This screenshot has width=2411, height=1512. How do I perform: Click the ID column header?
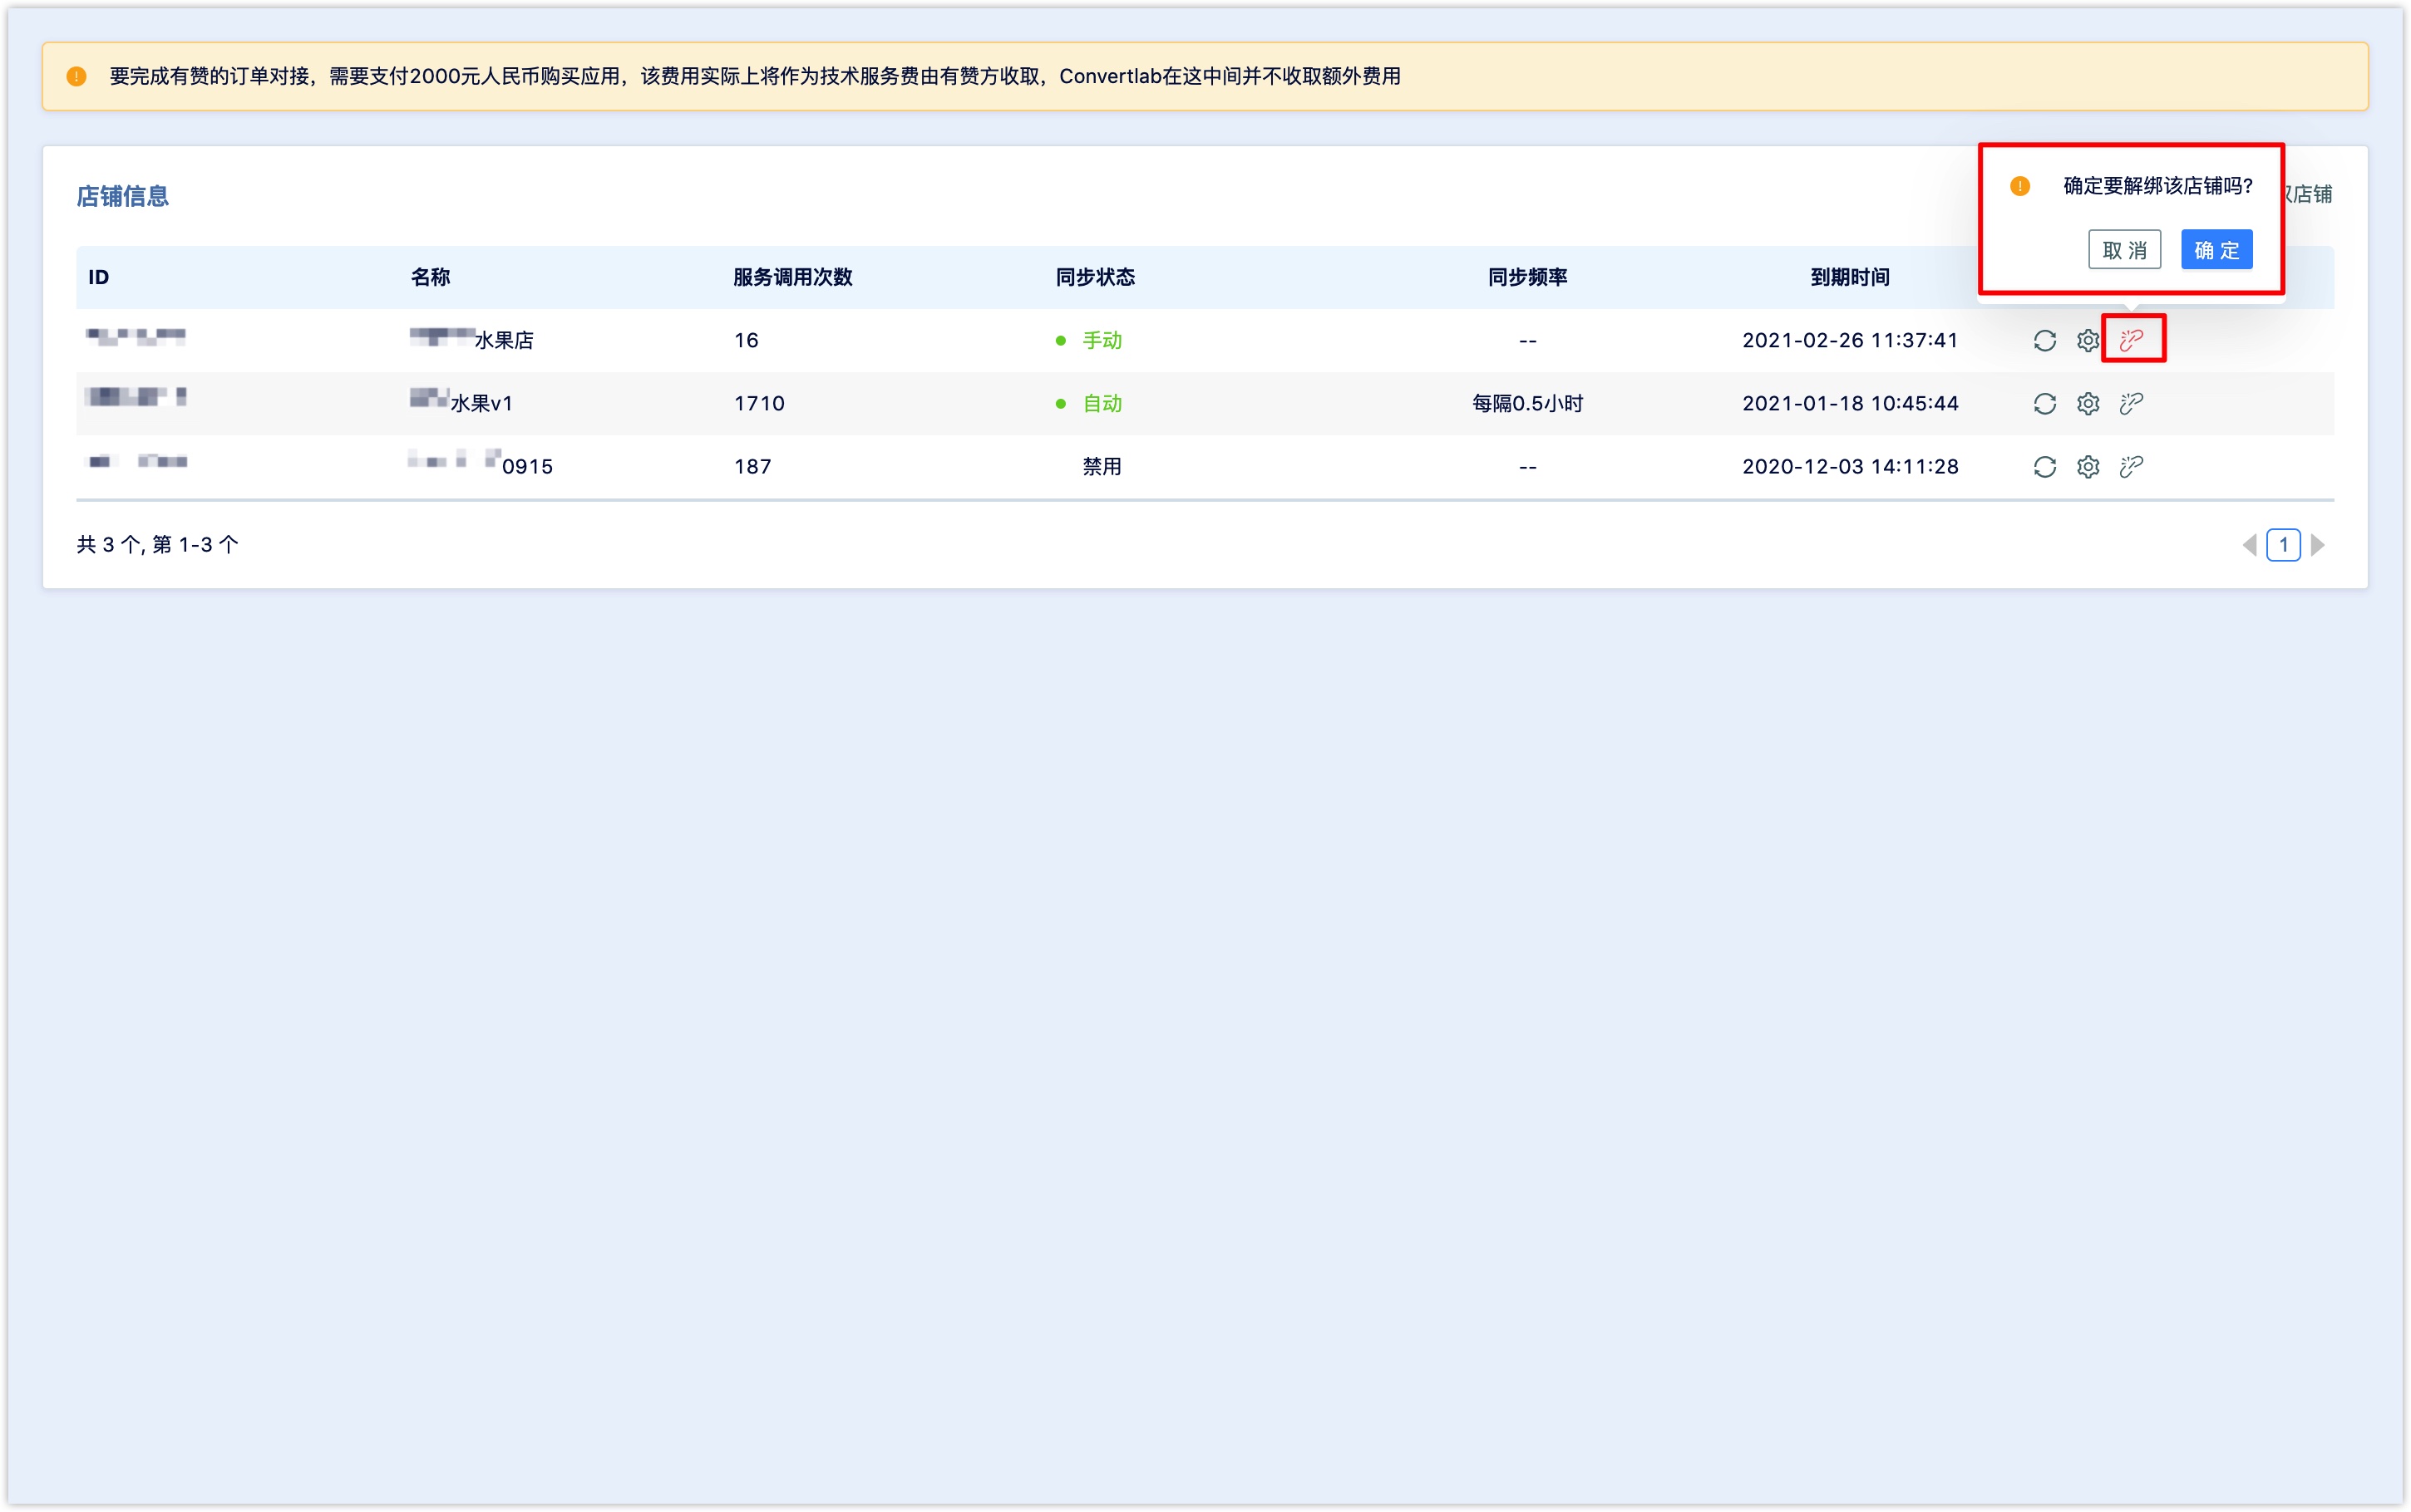pos(98,278)
